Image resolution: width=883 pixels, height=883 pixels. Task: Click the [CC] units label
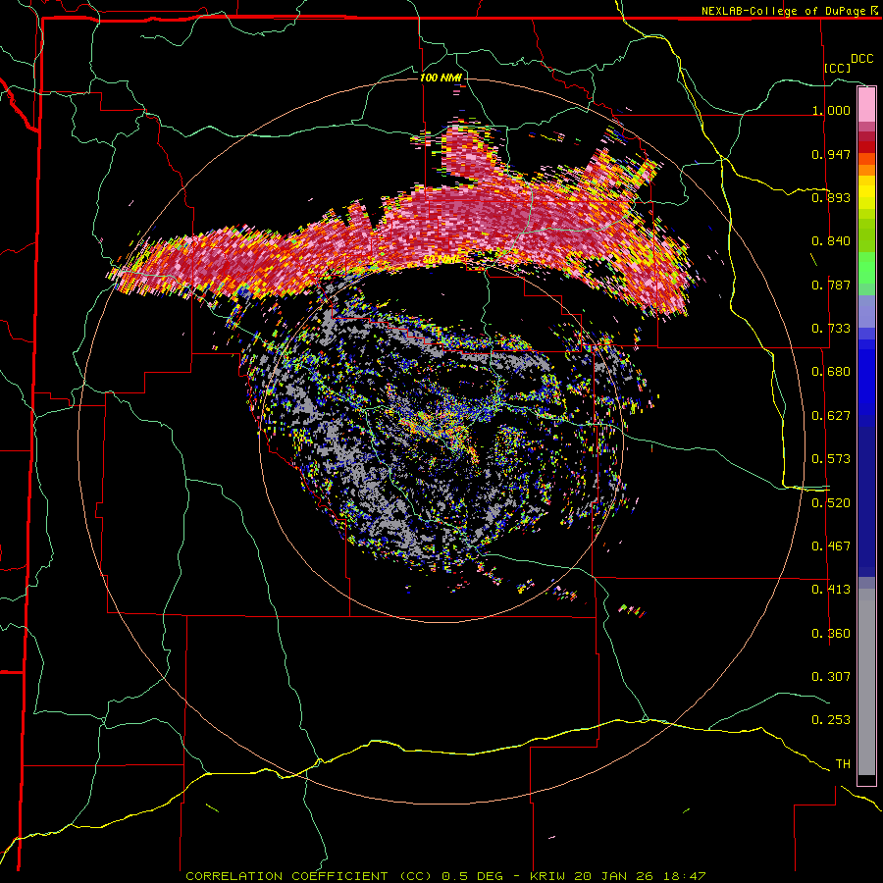tap(838, 68)
